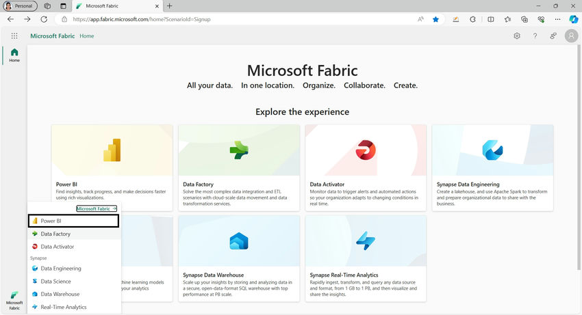This screenshot has width=582, height=315.
Task: Open the Synapse Real-Time Analytics card
Action: [366, 259]
